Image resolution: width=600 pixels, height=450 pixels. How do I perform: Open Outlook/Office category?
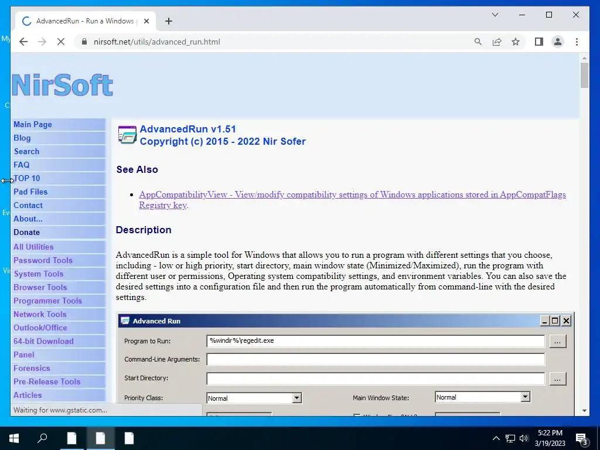(x=40, y=328)
